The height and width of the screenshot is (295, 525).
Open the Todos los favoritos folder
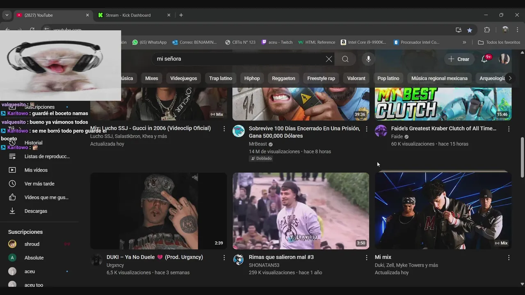pos(499,42)
